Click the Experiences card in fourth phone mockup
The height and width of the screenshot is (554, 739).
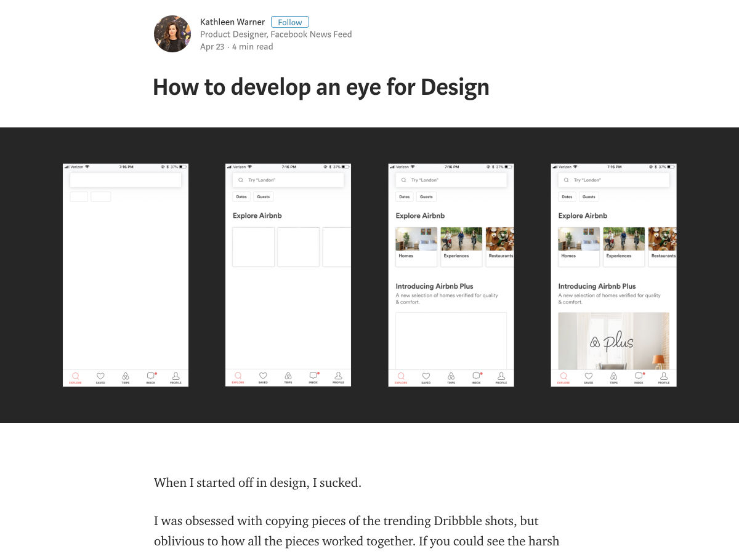[x=624, y=246]
